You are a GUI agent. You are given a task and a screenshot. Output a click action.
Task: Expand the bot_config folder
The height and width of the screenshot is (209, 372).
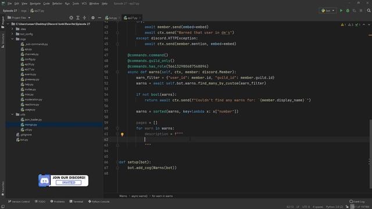tap(12, 34)
